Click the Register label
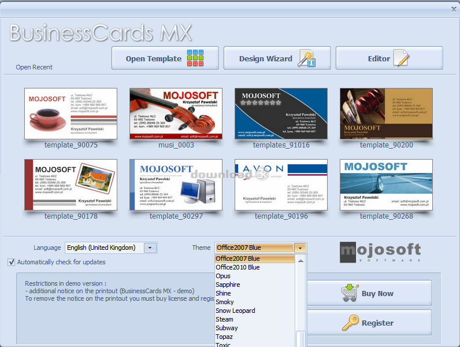460x347 pixels. [x=377, y=323]
